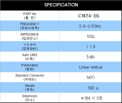Viewport: 122px width, 103px height.
Task: Click the Linear Vertical value
Action: tap(91, 67)
